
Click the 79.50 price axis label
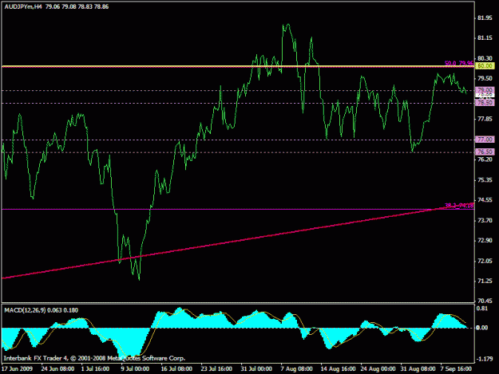(x=485, y=78)
